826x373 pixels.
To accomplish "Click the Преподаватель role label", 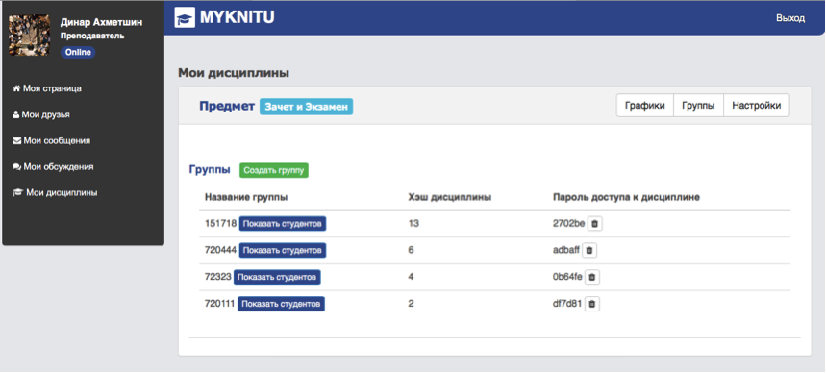I will click(x=92, y=37).
